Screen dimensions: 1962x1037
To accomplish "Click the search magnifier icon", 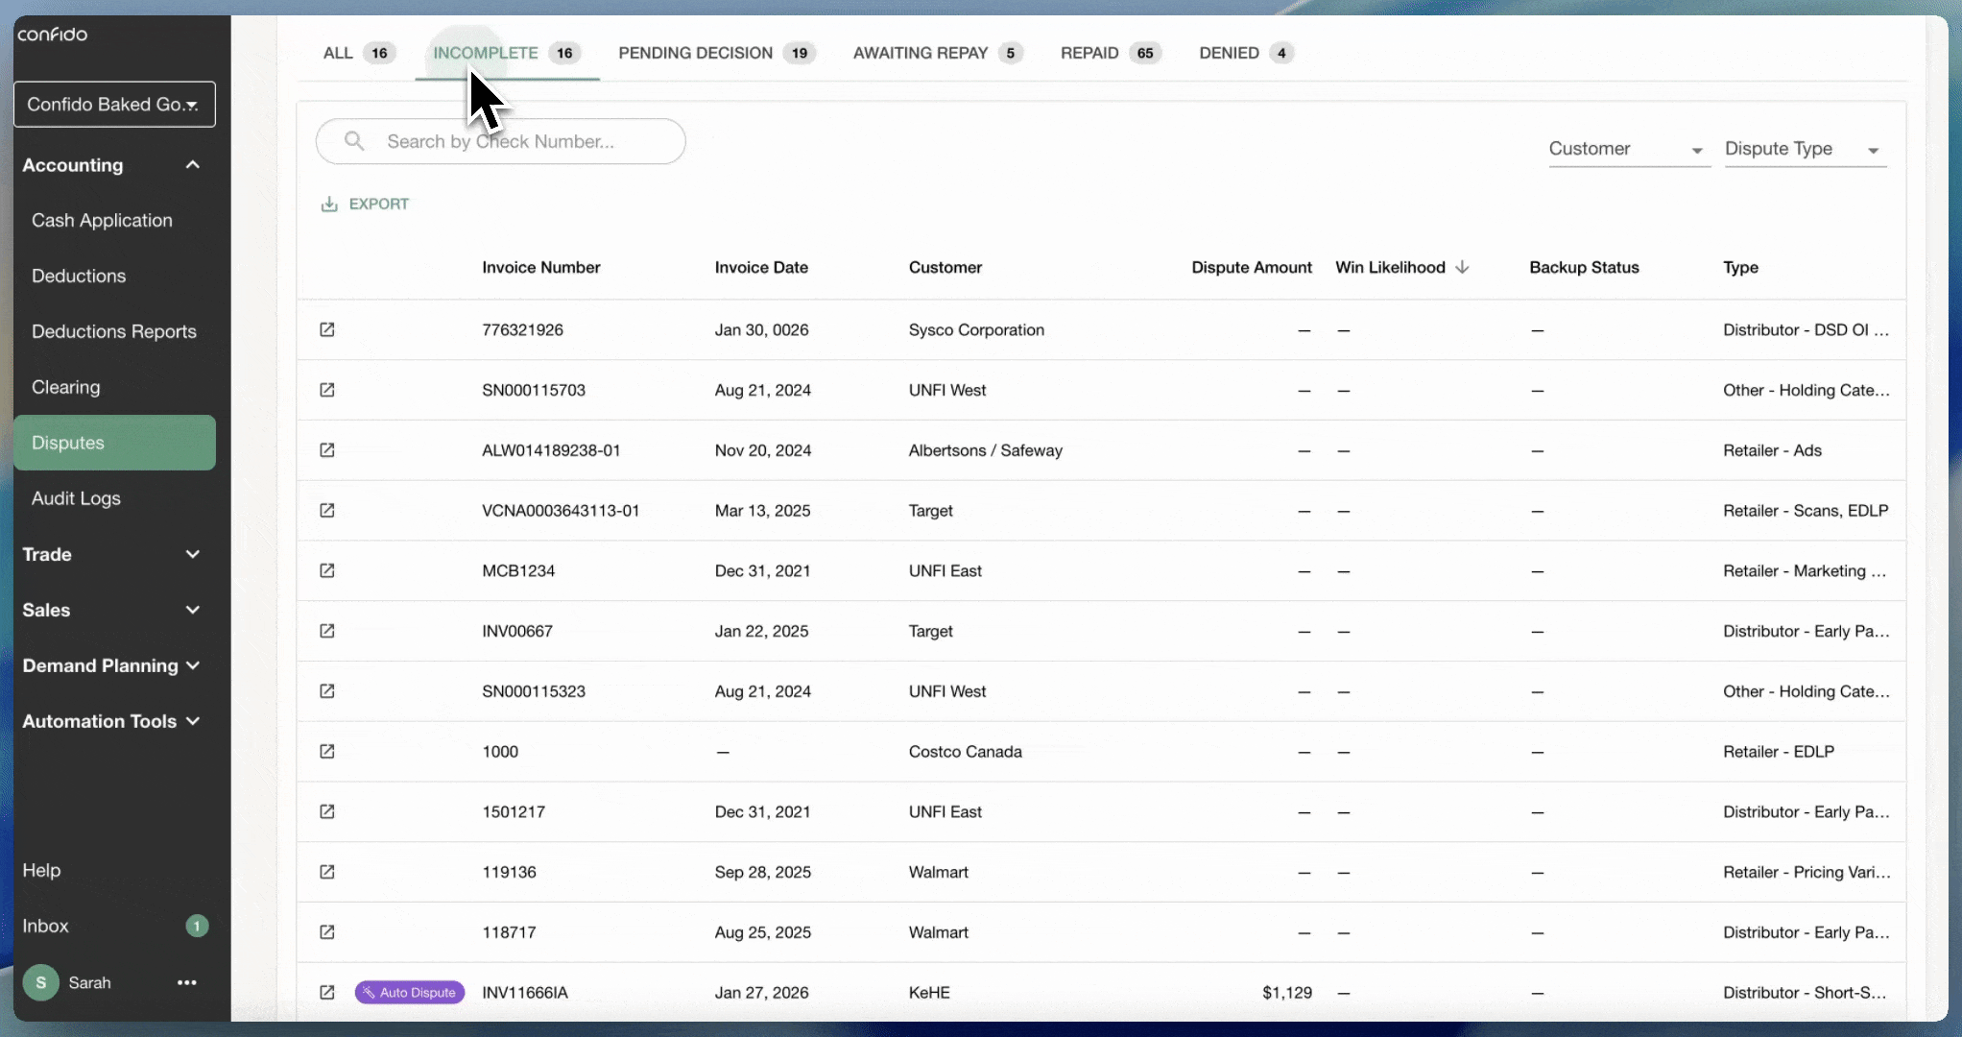I will (x=354, y=141).
